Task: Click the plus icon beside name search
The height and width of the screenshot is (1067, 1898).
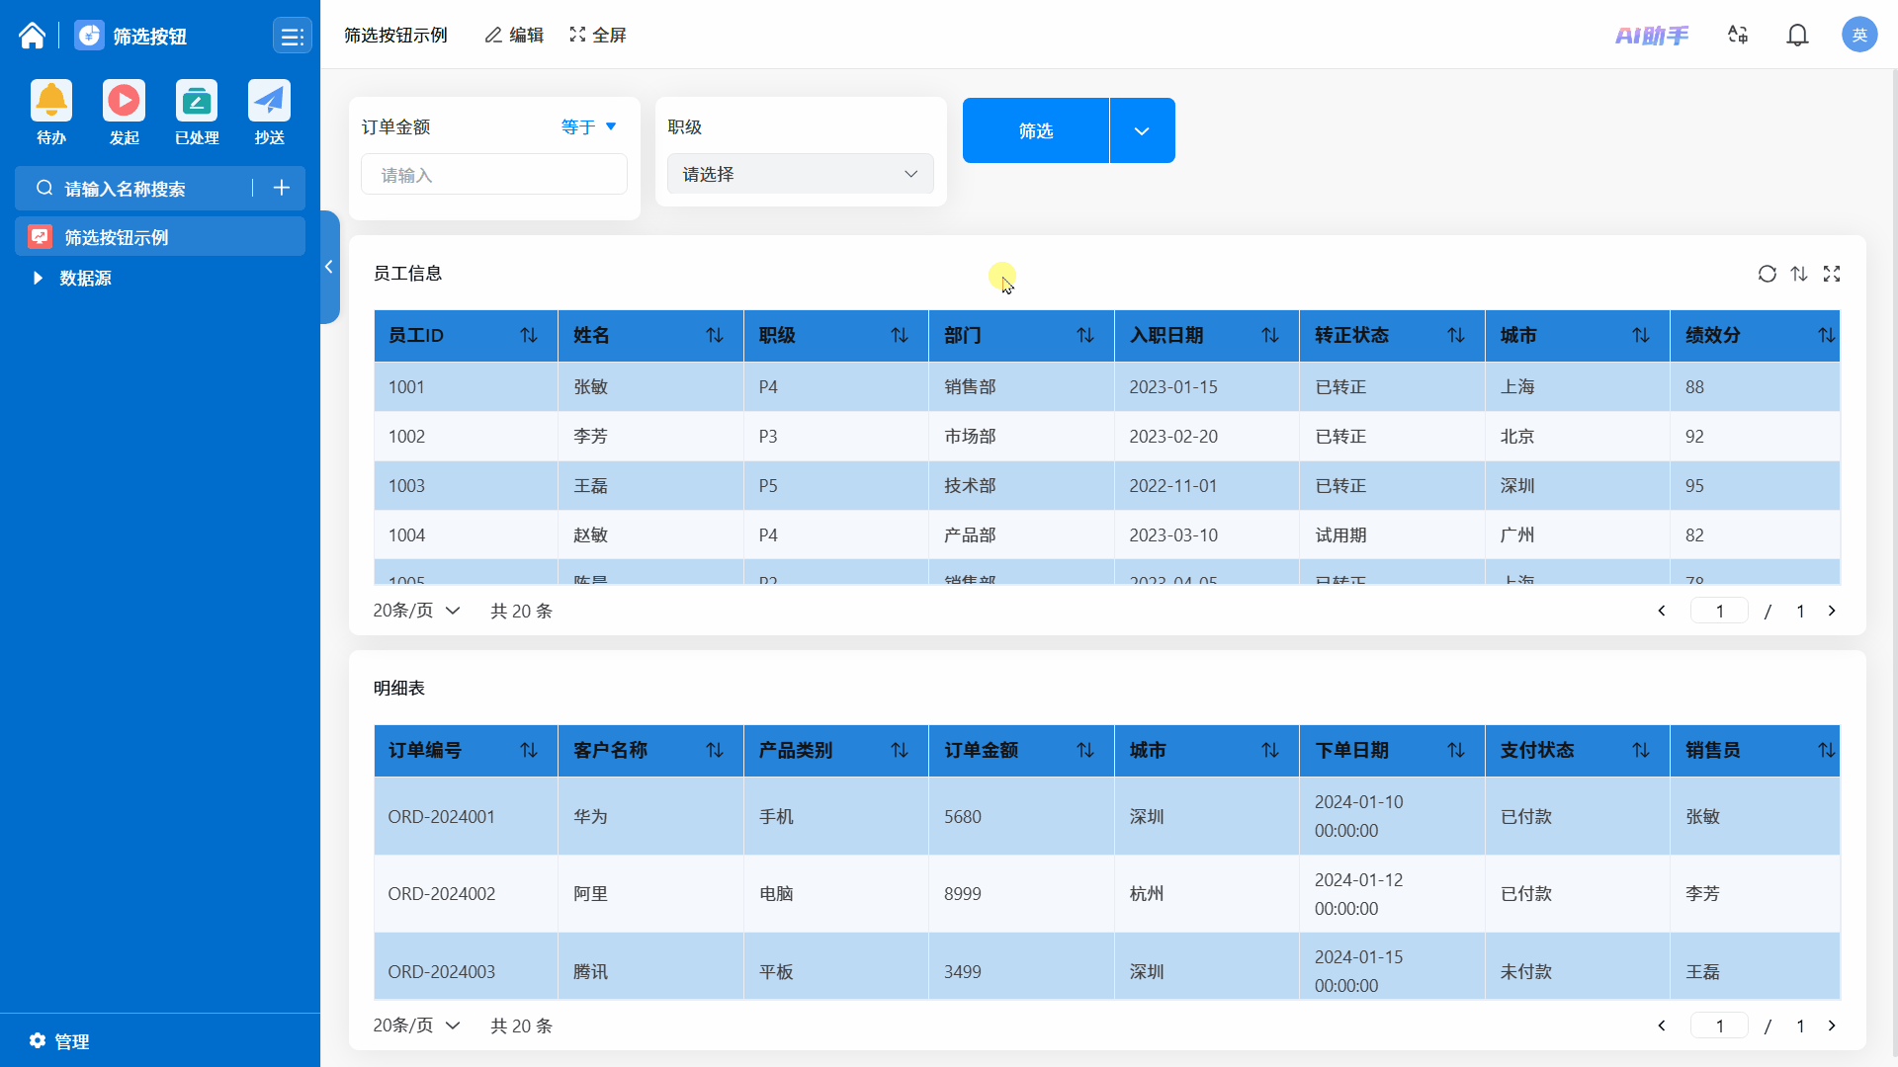Action: point(282,188)
